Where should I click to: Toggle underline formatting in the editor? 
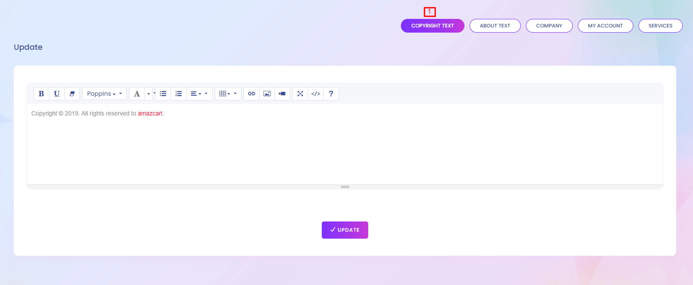(x=57, y=94)
